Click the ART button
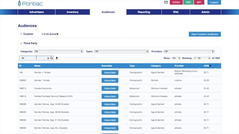Viewport: 239px width, 134px height. click(199, 2)
